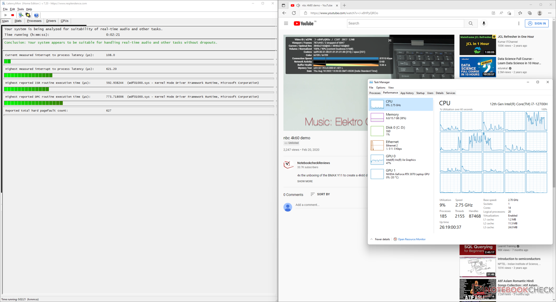Reload the YouTube page

click(x=294, y=13)
